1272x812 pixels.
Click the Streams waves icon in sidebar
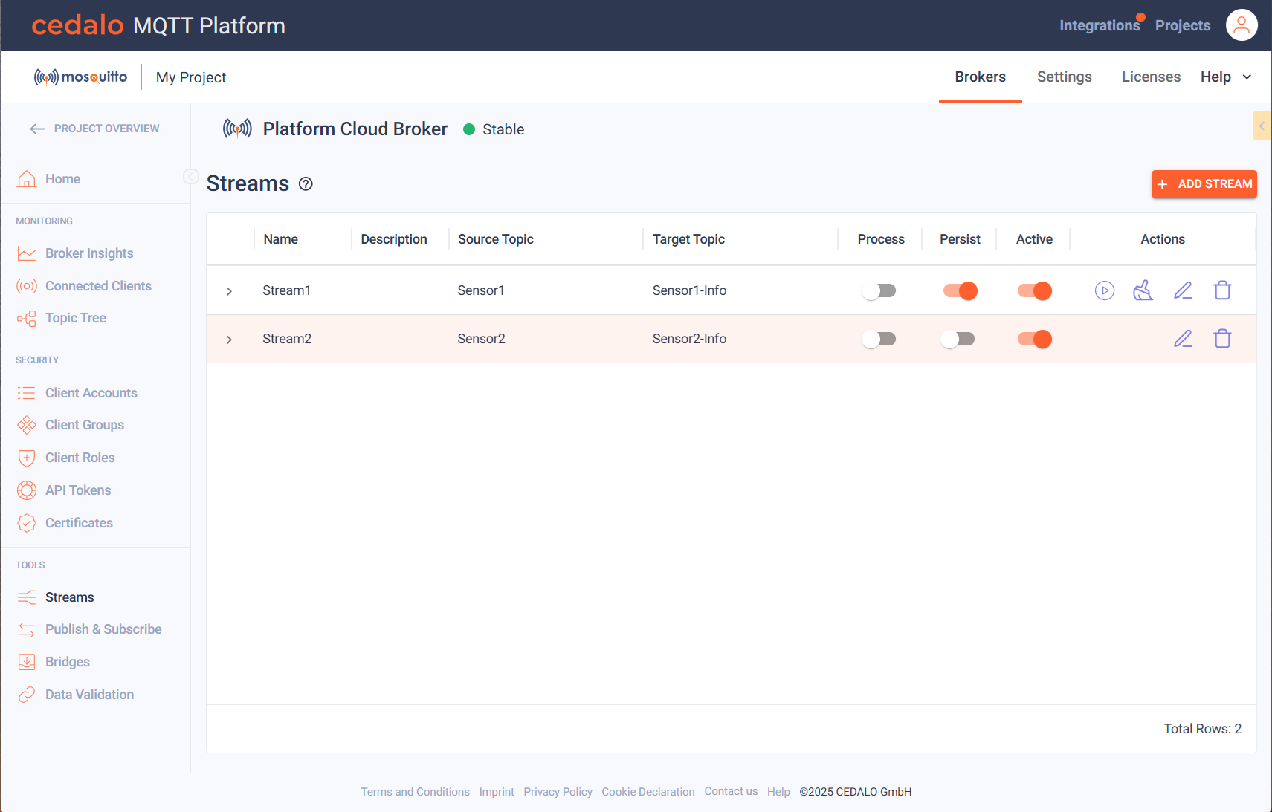[x=27, y=597]
